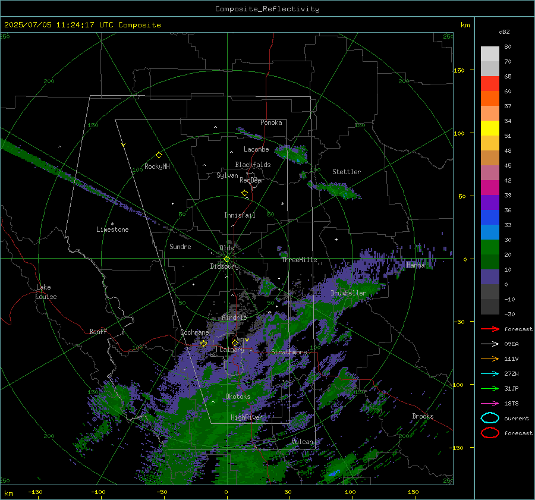Image resolution: width=535 pixels, height=500 pixels.
Task: Click the green 31JP arrow legend icon
Action: point(490,388)
